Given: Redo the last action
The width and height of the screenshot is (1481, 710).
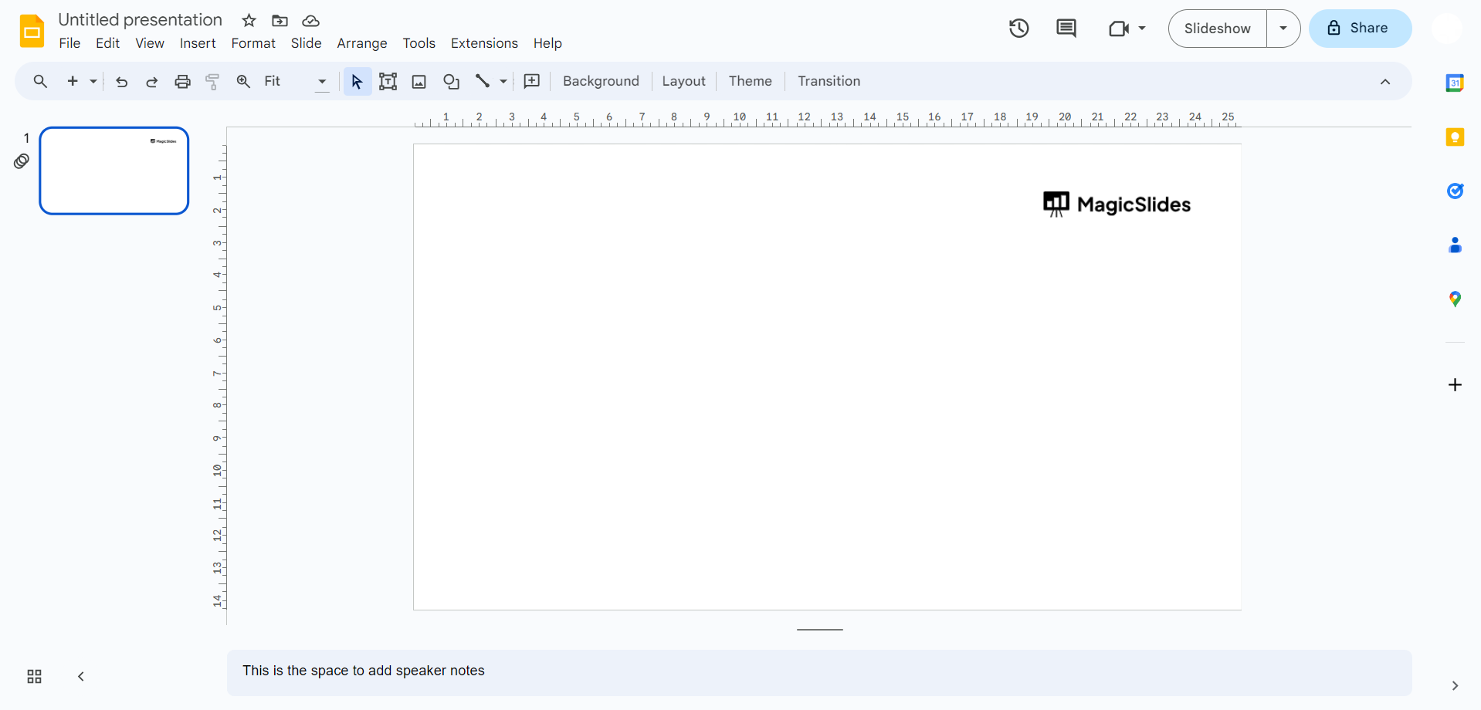Looking at the screenshot, I should pyautogui.click(x=152, y=82).
